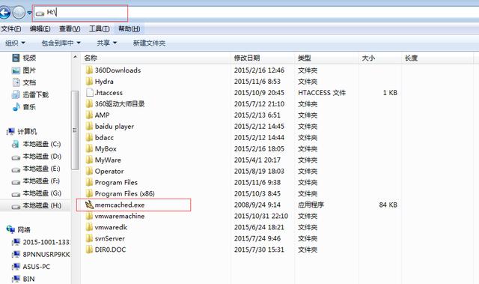Select the Program Files (x86) folder icon
This screenshot has width=479, height=284.
coord(89,193)
